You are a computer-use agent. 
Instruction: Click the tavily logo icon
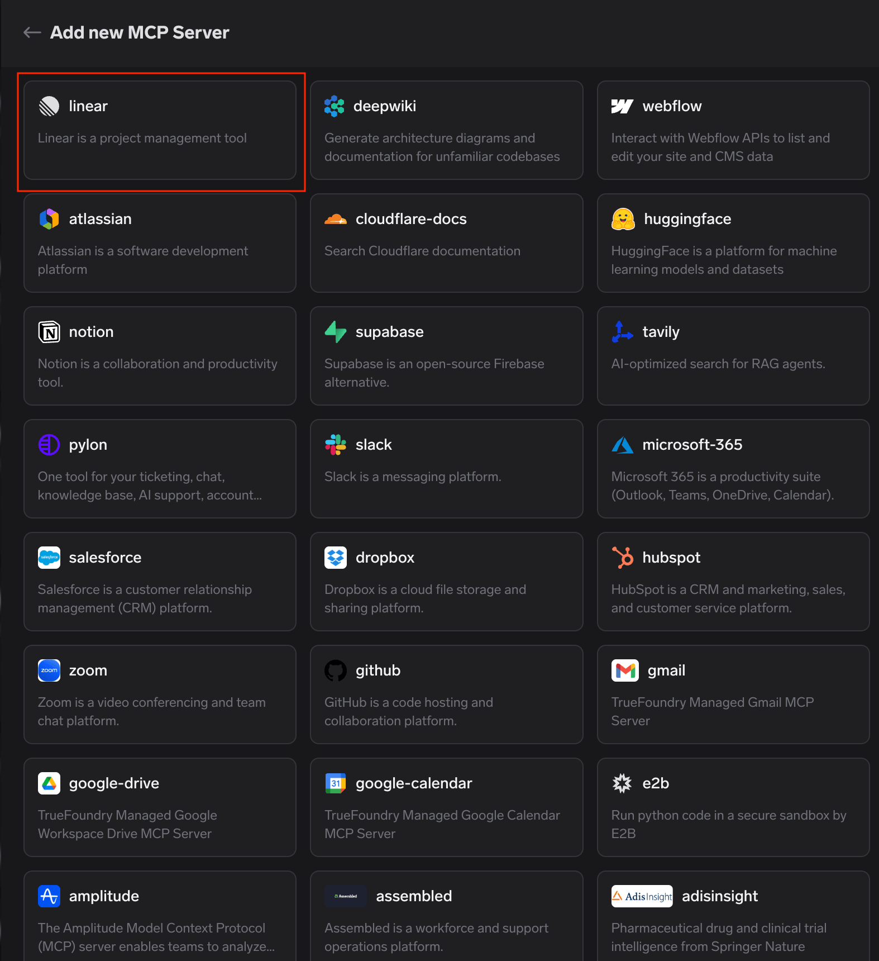tap(622, 332)
